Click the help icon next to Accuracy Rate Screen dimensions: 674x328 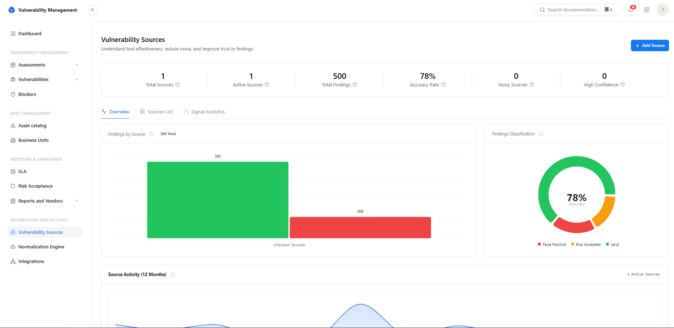click(x=444, y=85)
